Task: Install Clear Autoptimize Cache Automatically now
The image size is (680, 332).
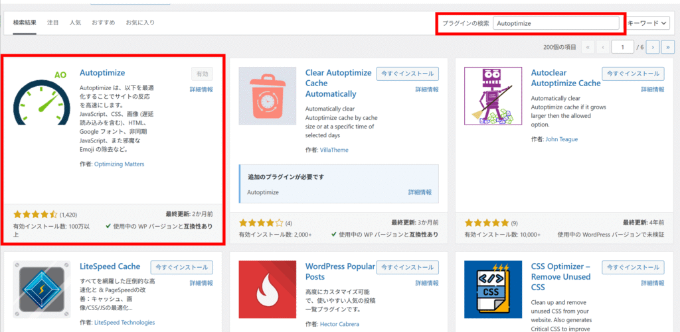Action: click(408, 74)
